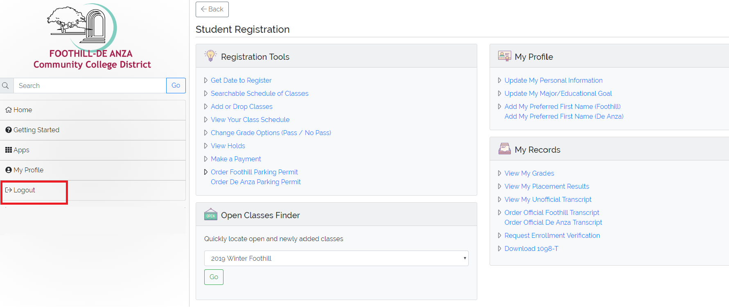Open Get Date to Register link
Viewport: 729px width, 307px height.
tap(241, 80)
